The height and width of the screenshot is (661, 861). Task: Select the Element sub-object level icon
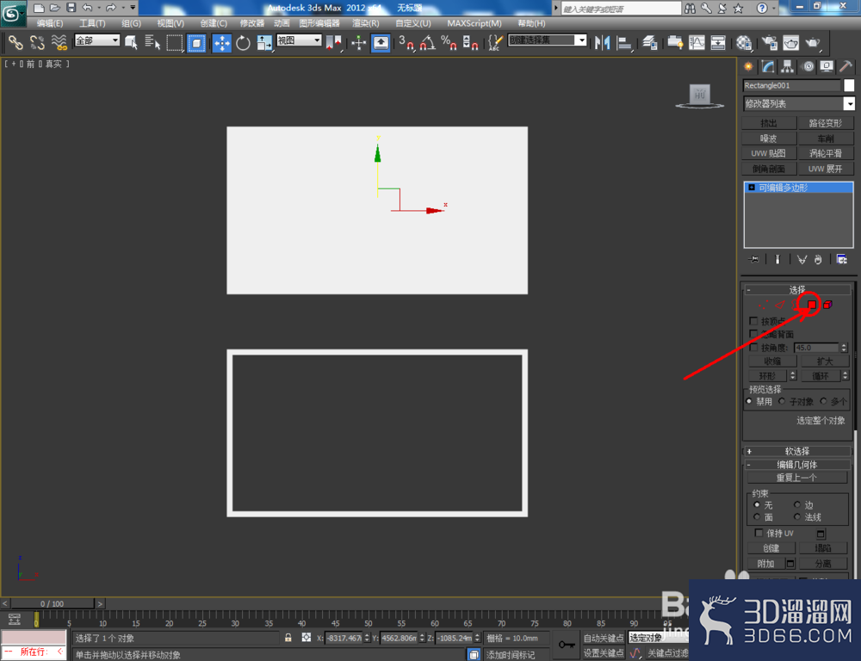827,305
